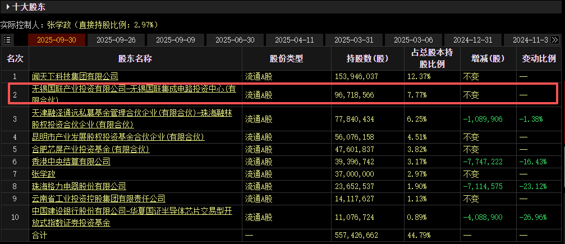Screen dimensions: 565x244
Task: Open the 2025-06-30 report tab
Action: pos(235,40)
